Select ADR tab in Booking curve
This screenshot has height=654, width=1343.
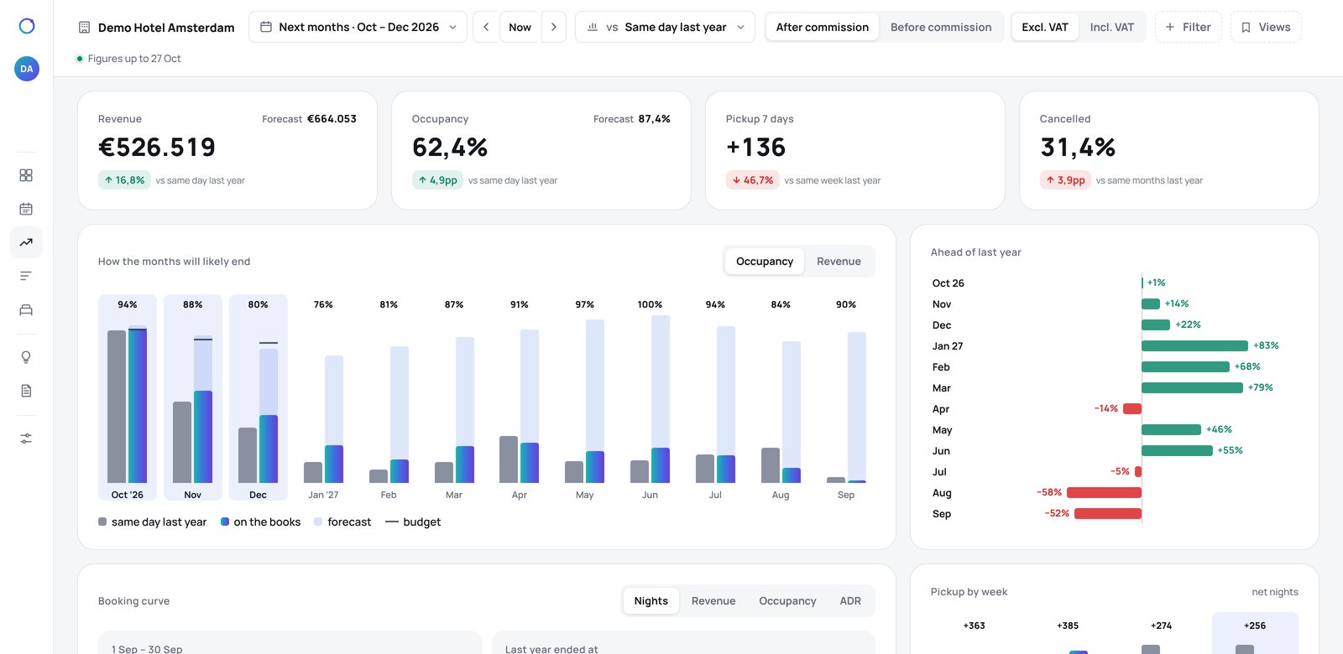[850, 600]
